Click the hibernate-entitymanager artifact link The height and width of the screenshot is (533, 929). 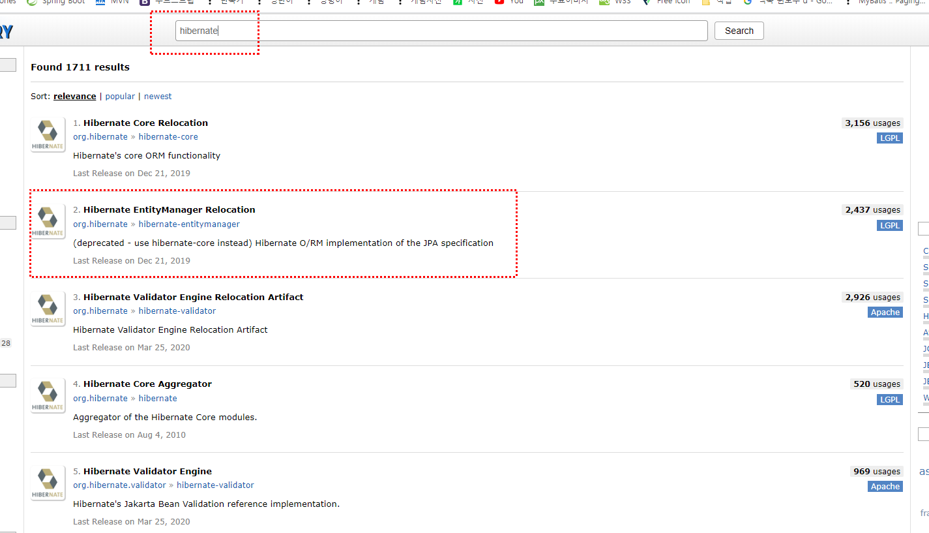(x=189, y=224)
